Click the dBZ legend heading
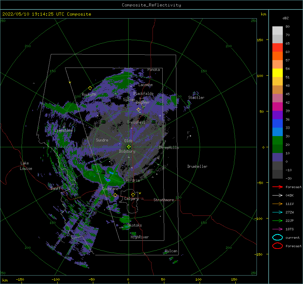303x284 pixels. coord(285,18)
